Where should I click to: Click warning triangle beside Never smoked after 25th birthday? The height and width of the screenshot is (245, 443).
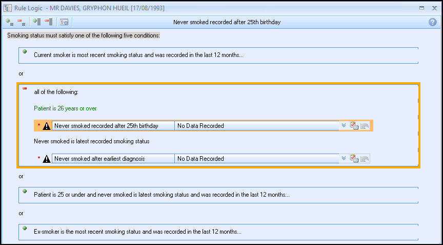pos(47,126)
